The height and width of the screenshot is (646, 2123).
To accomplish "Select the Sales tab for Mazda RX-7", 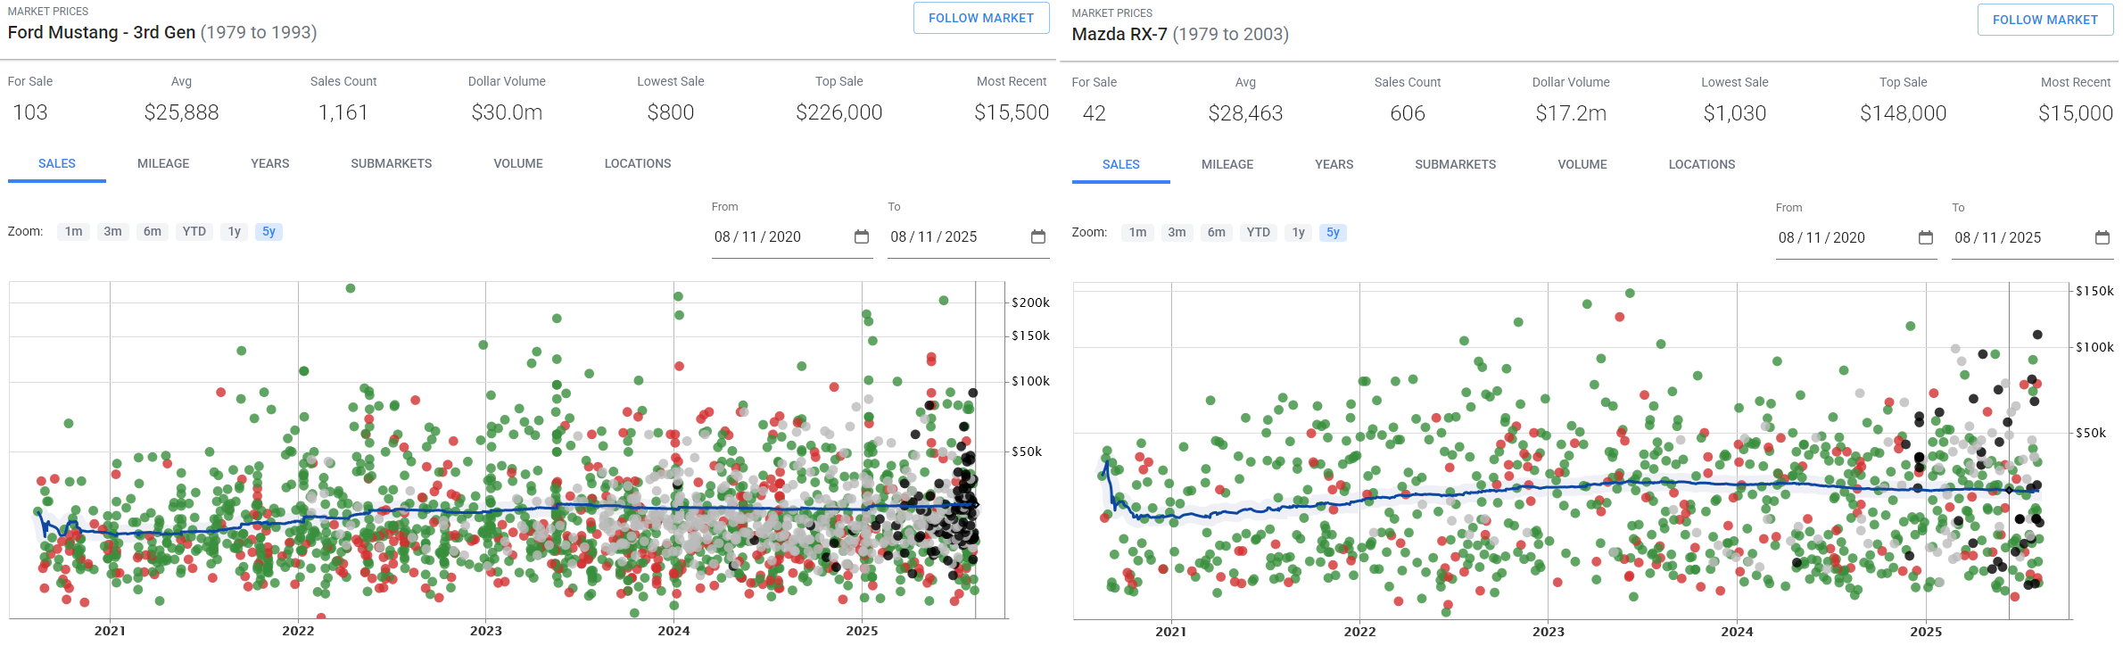I will click(1121, 165).
